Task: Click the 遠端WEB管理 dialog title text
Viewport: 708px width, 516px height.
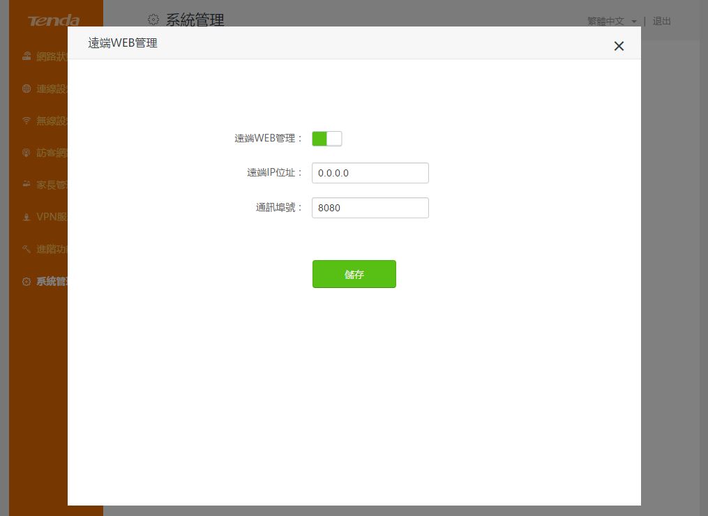Action: coord(123,43)
